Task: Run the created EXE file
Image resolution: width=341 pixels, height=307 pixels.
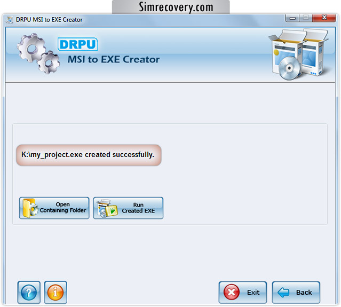Action: tap(128, 208)
